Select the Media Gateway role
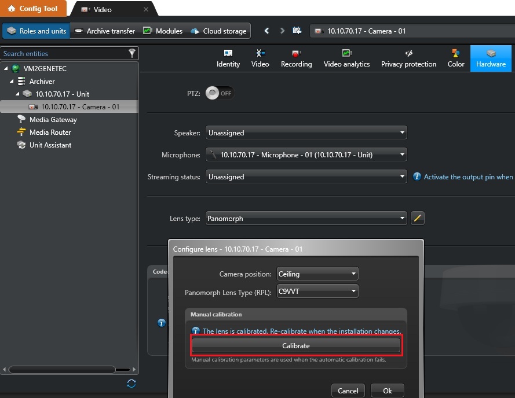The width and height of the screenshot is (515, 398). tap(53, 120)
